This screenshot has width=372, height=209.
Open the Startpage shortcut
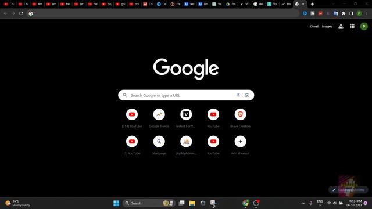click(159, 146)
